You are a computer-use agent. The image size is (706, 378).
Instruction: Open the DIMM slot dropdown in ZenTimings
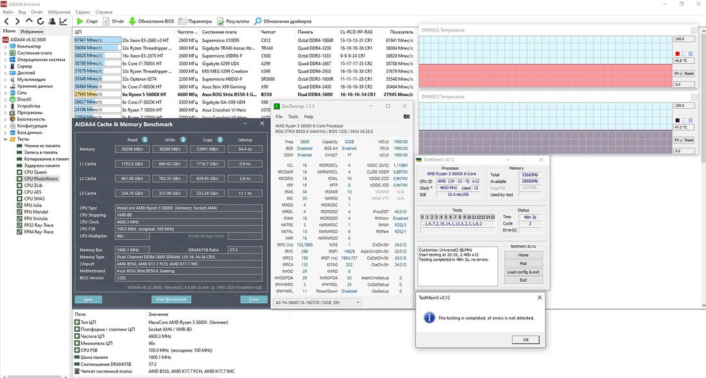pos(318,302)
